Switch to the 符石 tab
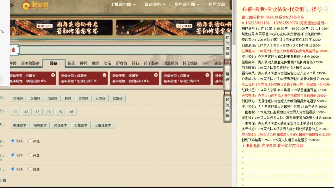The image size is (334, 188). click(x=135, y=63)
